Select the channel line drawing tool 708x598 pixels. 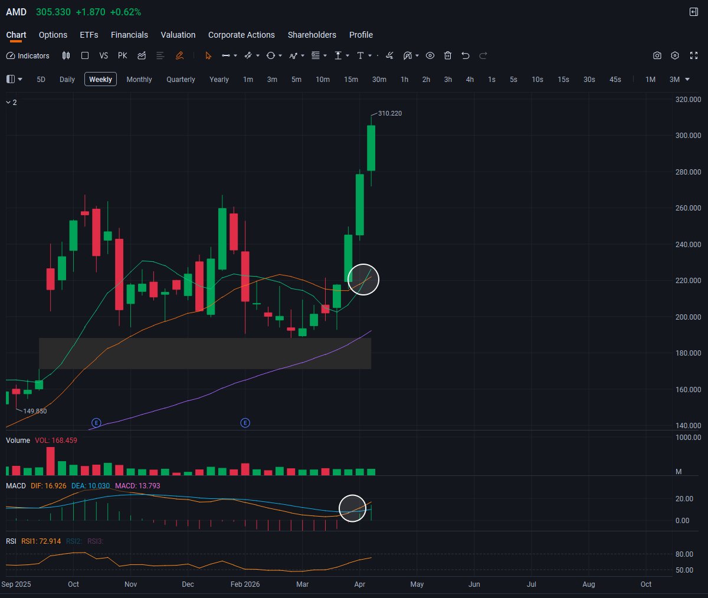(248, 55)
